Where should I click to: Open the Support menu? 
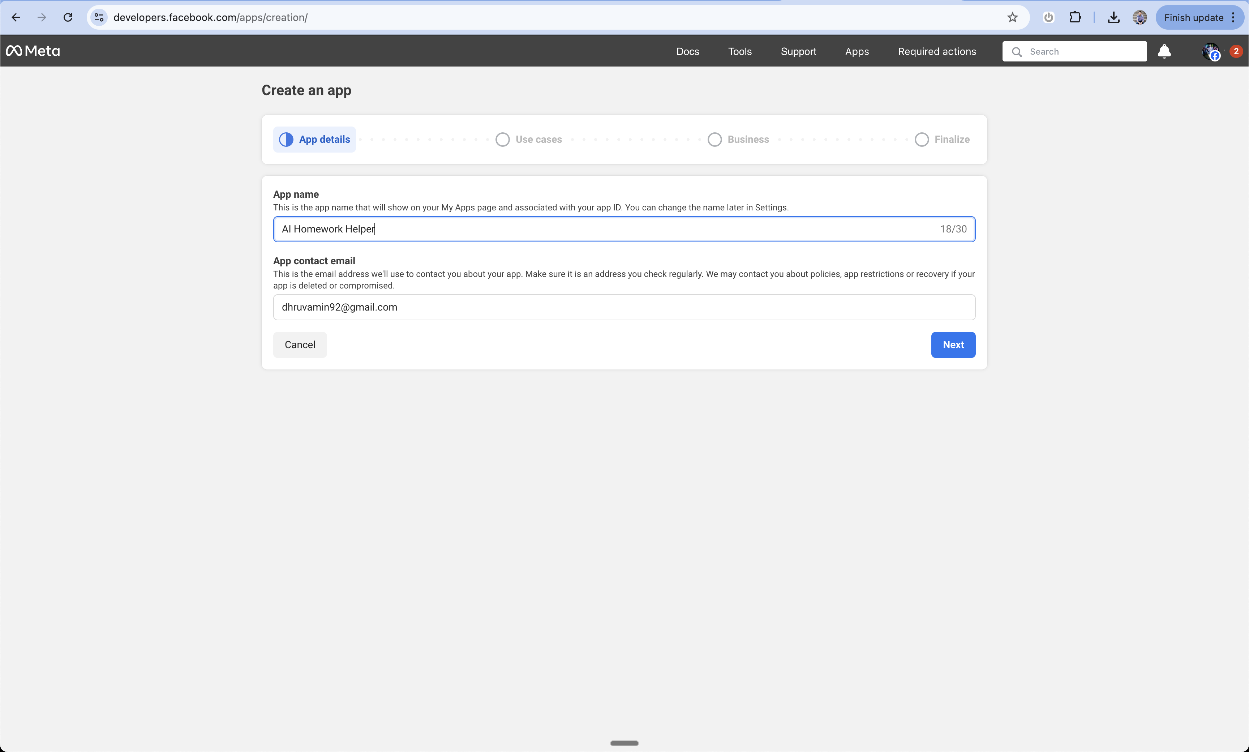point(798,51)
